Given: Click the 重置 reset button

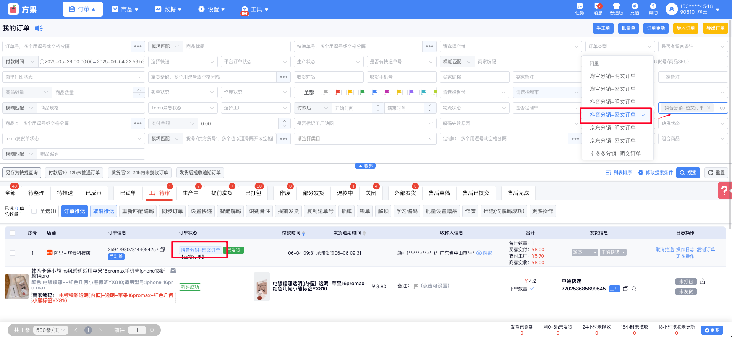Looking at the screenshot, I should [x=716, y=173].
